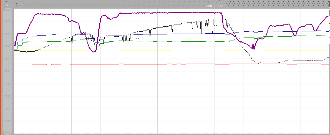Click the 1500 value at axis bottom
Screen dimensions: 330x135
pos(8,133)
